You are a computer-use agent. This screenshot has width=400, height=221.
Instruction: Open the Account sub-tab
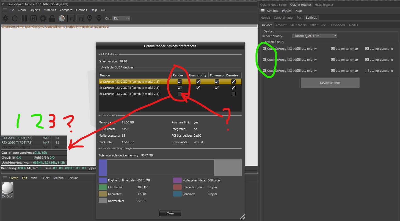click(281, 25)
